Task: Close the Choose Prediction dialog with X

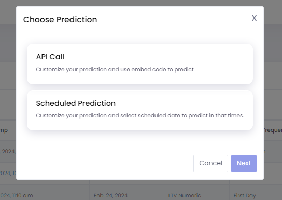Action: (254, 18)
